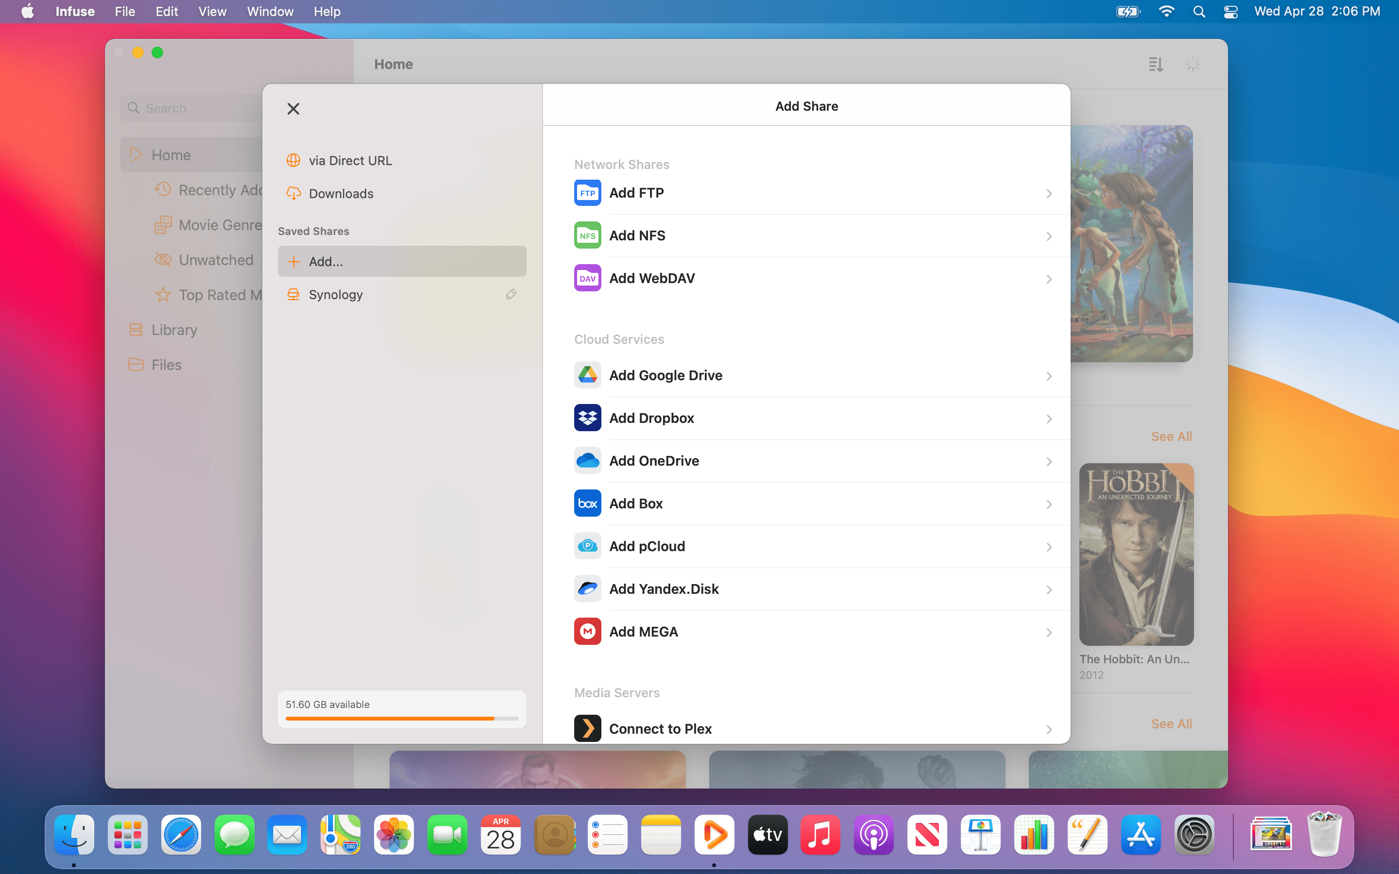Edit the Synology share with the pencil icon
This screenshot has height=874, width=1399.
pos(511,294)
